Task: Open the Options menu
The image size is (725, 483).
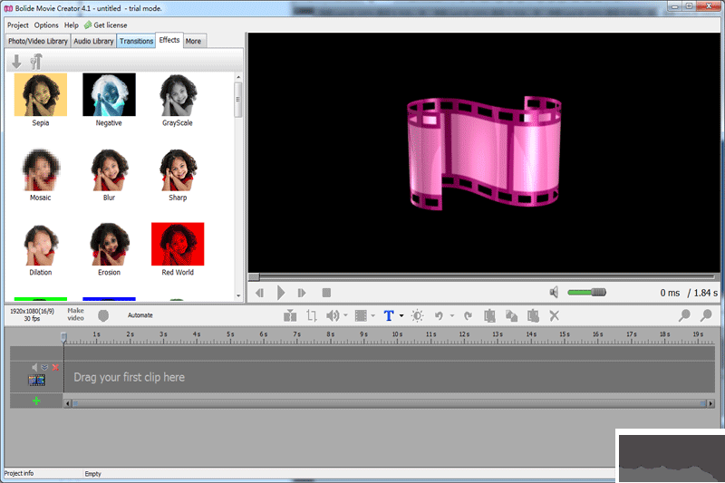Action: pyautogui.click(x=46, y=25)
